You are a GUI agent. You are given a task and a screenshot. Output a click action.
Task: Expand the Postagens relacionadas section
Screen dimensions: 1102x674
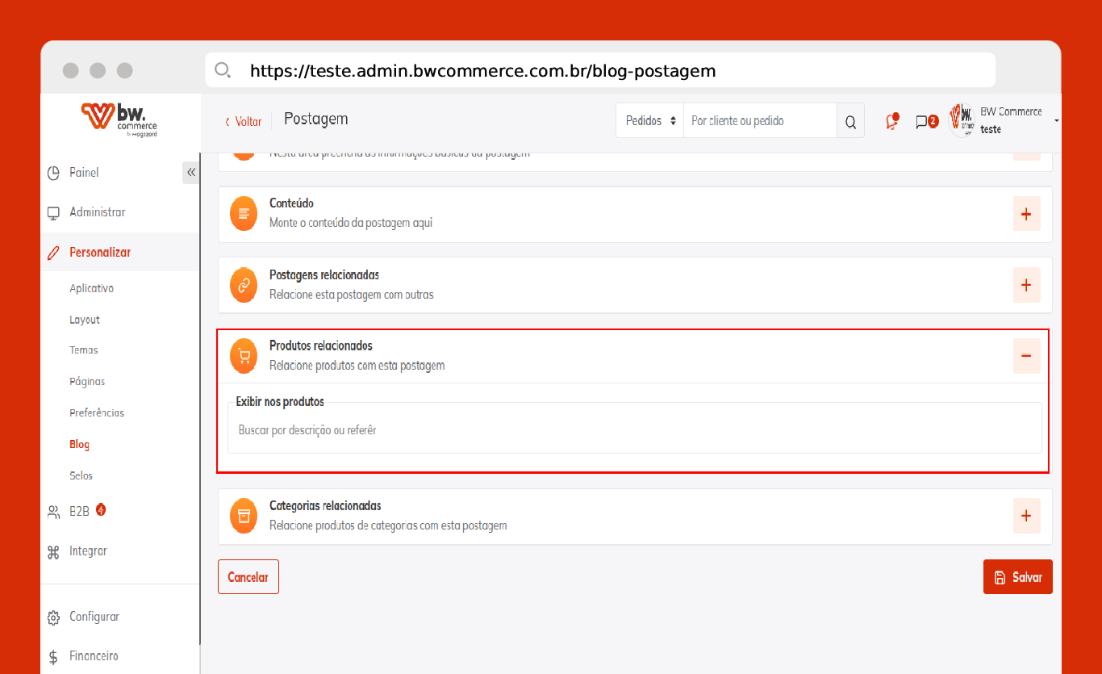(1026, 285)
